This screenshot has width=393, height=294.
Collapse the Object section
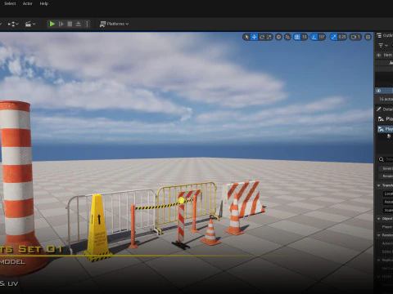click(379, 219)
